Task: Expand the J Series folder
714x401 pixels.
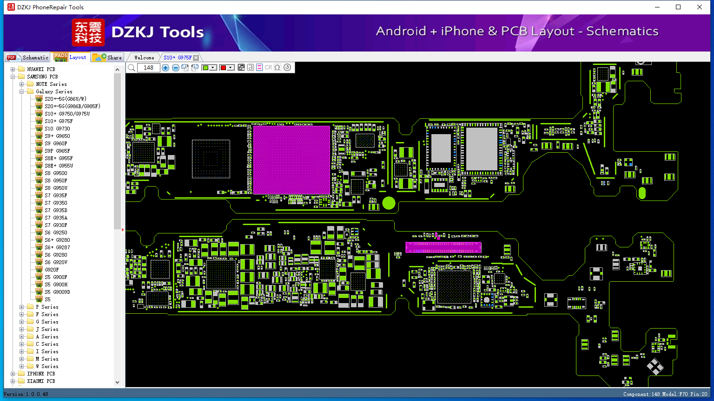Action: 22,329
